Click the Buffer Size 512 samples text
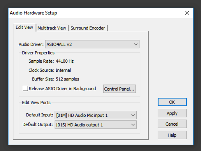 67,79
